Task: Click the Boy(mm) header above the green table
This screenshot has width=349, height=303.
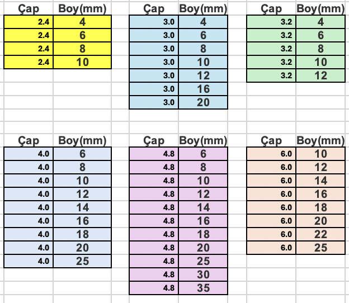Action: [320, 9]
